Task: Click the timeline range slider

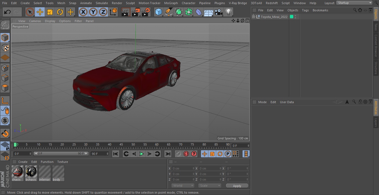Action: point(61,154)
